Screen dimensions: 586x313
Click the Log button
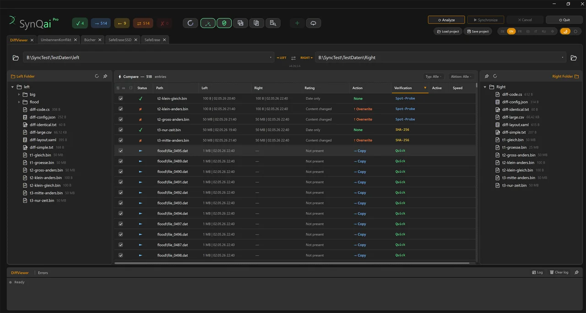pos(537,272)
